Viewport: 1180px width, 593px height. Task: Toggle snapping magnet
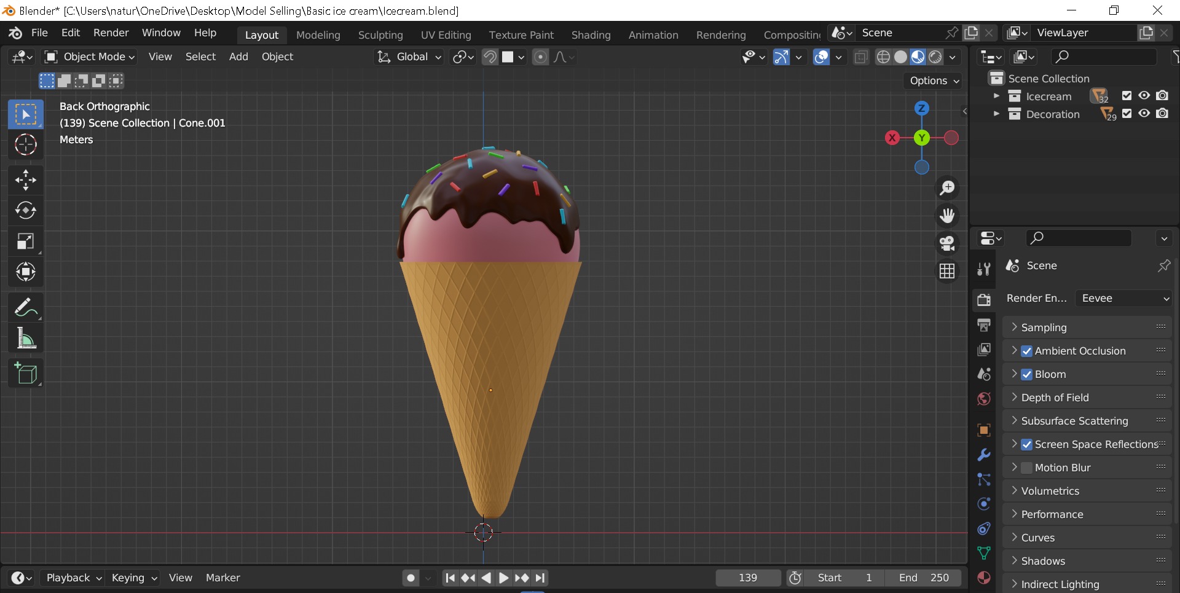point(490,57)
